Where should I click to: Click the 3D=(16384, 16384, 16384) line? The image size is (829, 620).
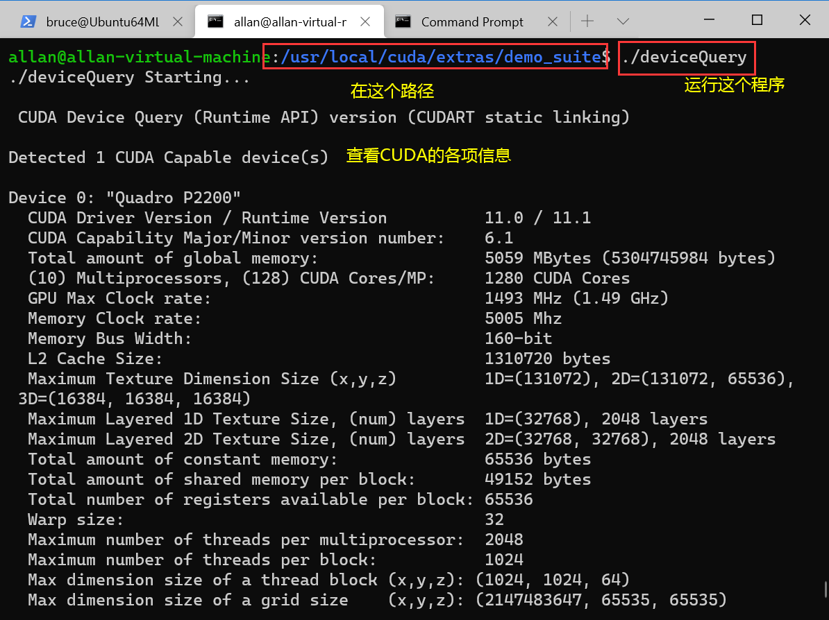[x=134, y=399]
